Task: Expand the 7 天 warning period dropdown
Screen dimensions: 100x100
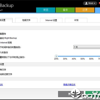Action: (87, 47)
